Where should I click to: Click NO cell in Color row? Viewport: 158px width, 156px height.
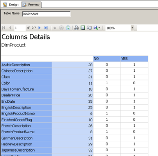tap(107, 83)
